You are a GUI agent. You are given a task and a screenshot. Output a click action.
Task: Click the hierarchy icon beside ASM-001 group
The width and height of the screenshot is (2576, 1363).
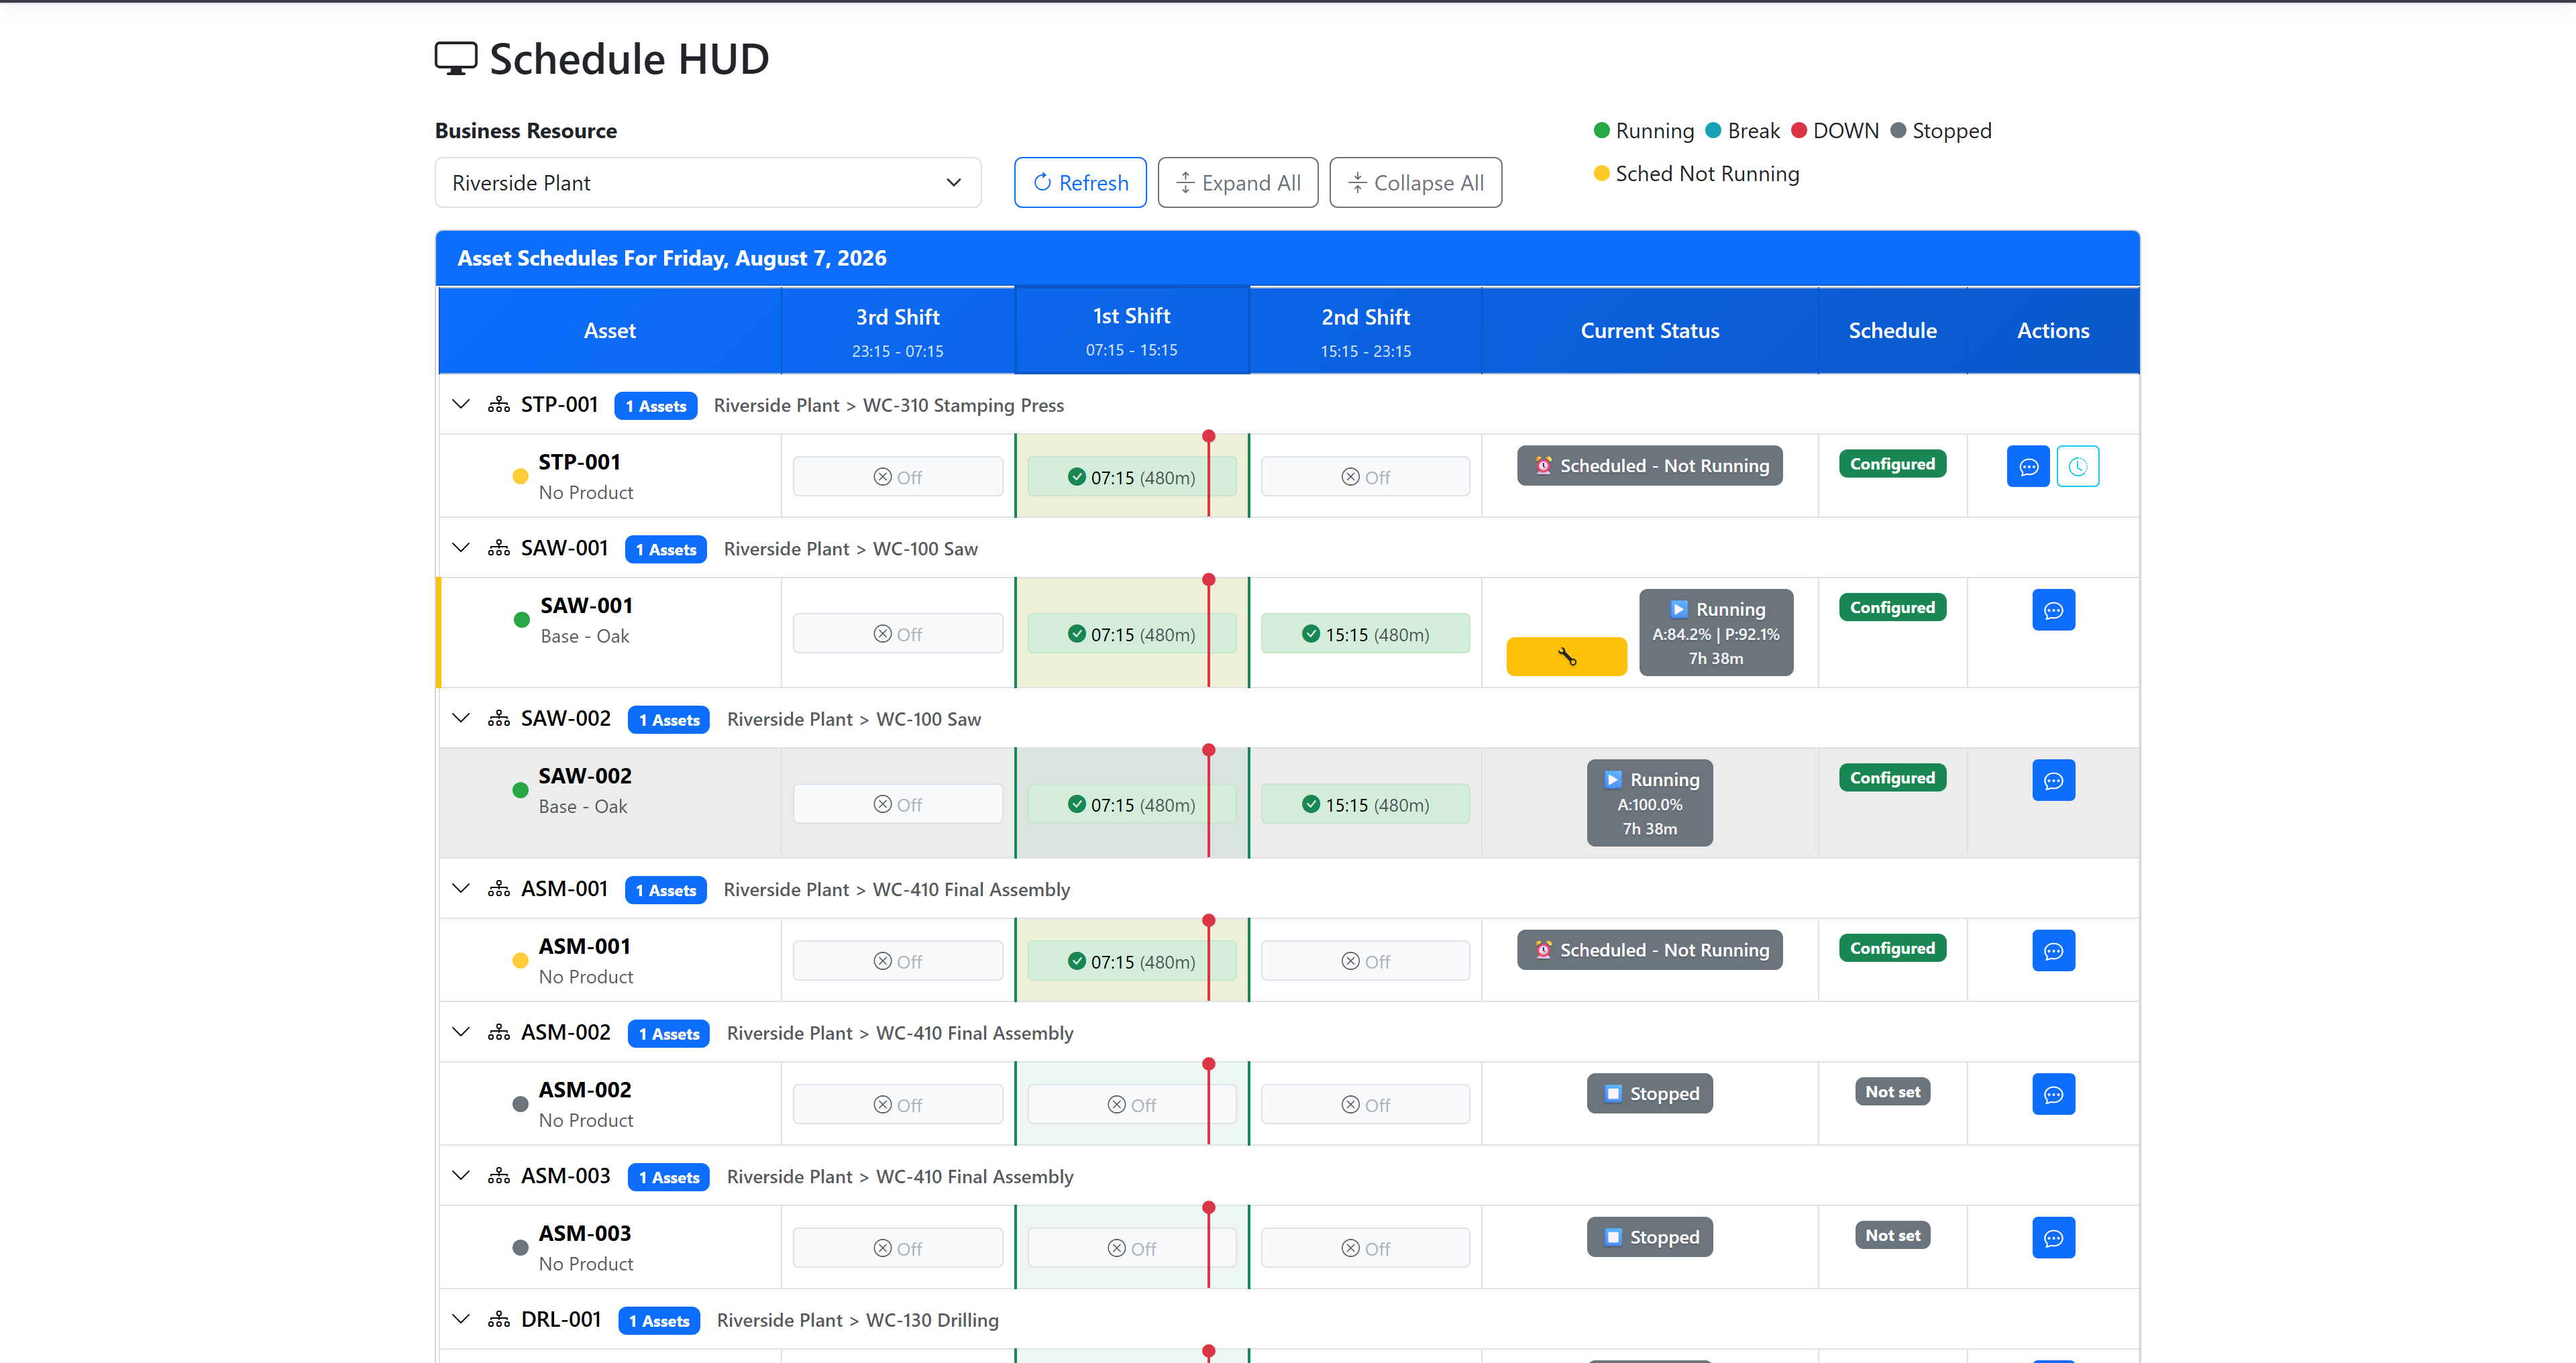499,889
